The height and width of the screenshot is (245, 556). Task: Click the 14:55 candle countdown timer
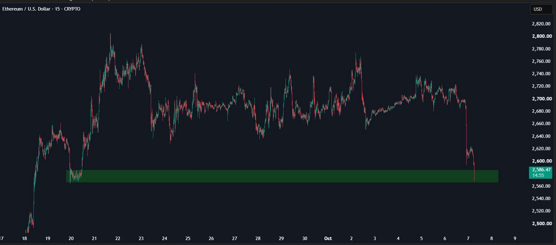tap(538, 175)
